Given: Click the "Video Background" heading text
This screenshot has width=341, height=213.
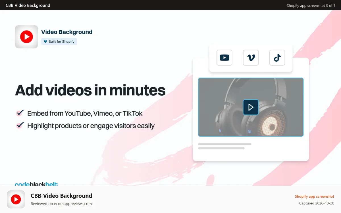Looking at the screenshot, I should coord(67,32).
